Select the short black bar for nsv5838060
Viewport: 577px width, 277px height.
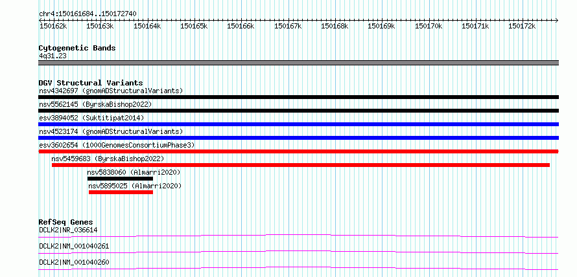[120, 179]
